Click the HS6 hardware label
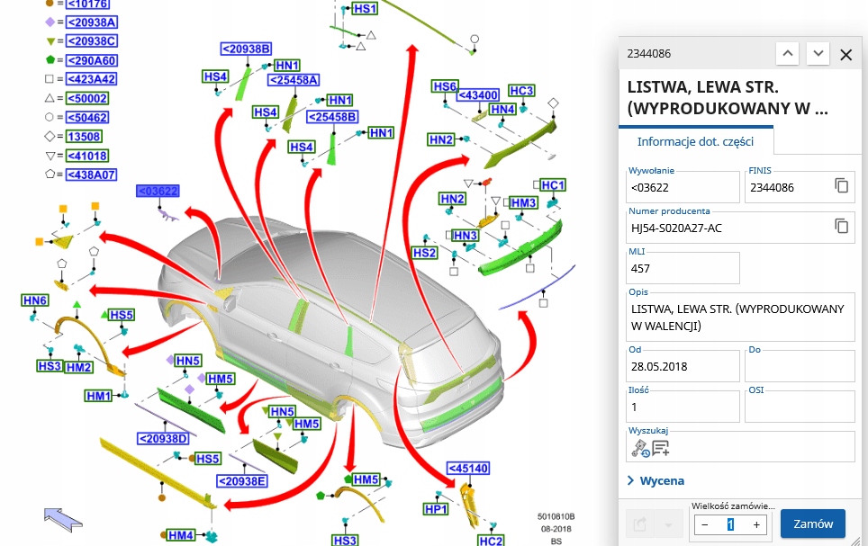This screenshot has width=868, height=546. click(445, 86)
